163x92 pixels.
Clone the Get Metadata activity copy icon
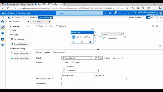click(82, 42)
